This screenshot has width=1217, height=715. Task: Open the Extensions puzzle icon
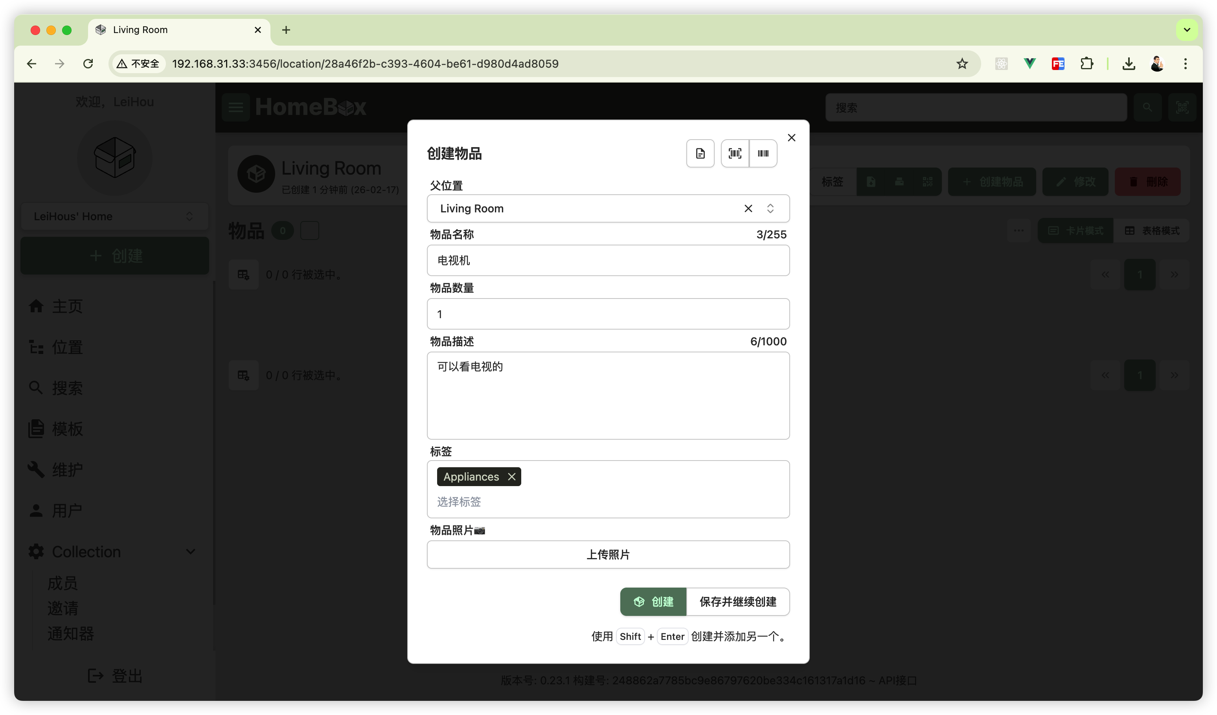tap(1086, 64)
